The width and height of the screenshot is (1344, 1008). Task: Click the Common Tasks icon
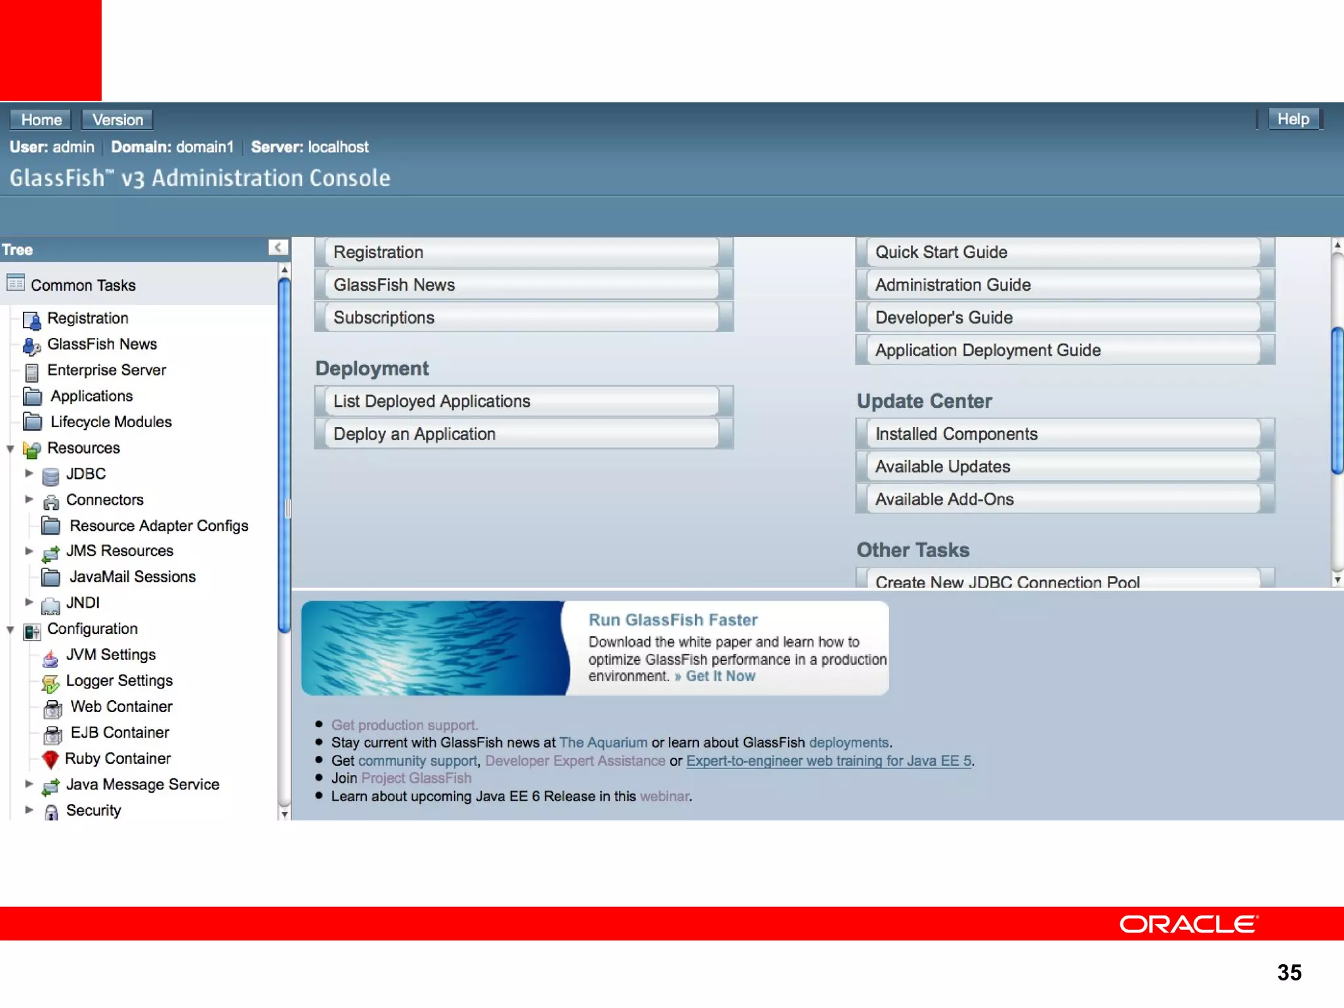pyautogui.click(x=16, y=283)
